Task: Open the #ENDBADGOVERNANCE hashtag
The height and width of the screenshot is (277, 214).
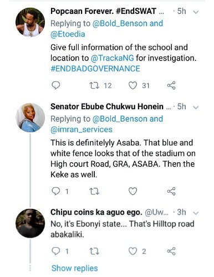Action: point(95,69)
